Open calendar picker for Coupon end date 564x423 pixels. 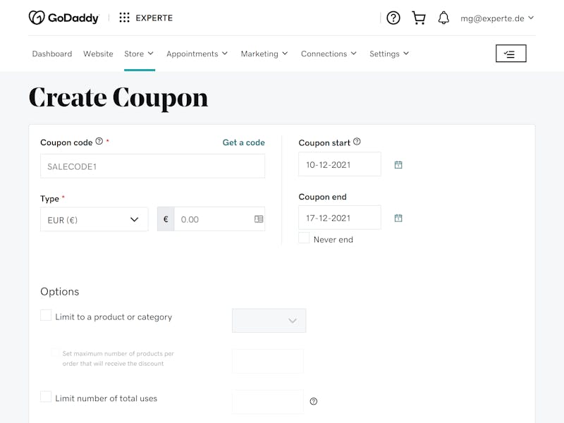coord(398,218)
